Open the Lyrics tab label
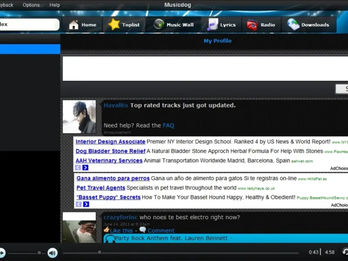The image size is (348, 261). (228, 25)
